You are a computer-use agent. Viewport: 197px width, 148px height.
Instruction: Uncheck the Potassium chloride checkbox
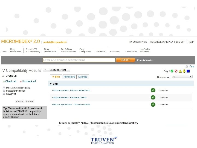click(x=4, y=91)
